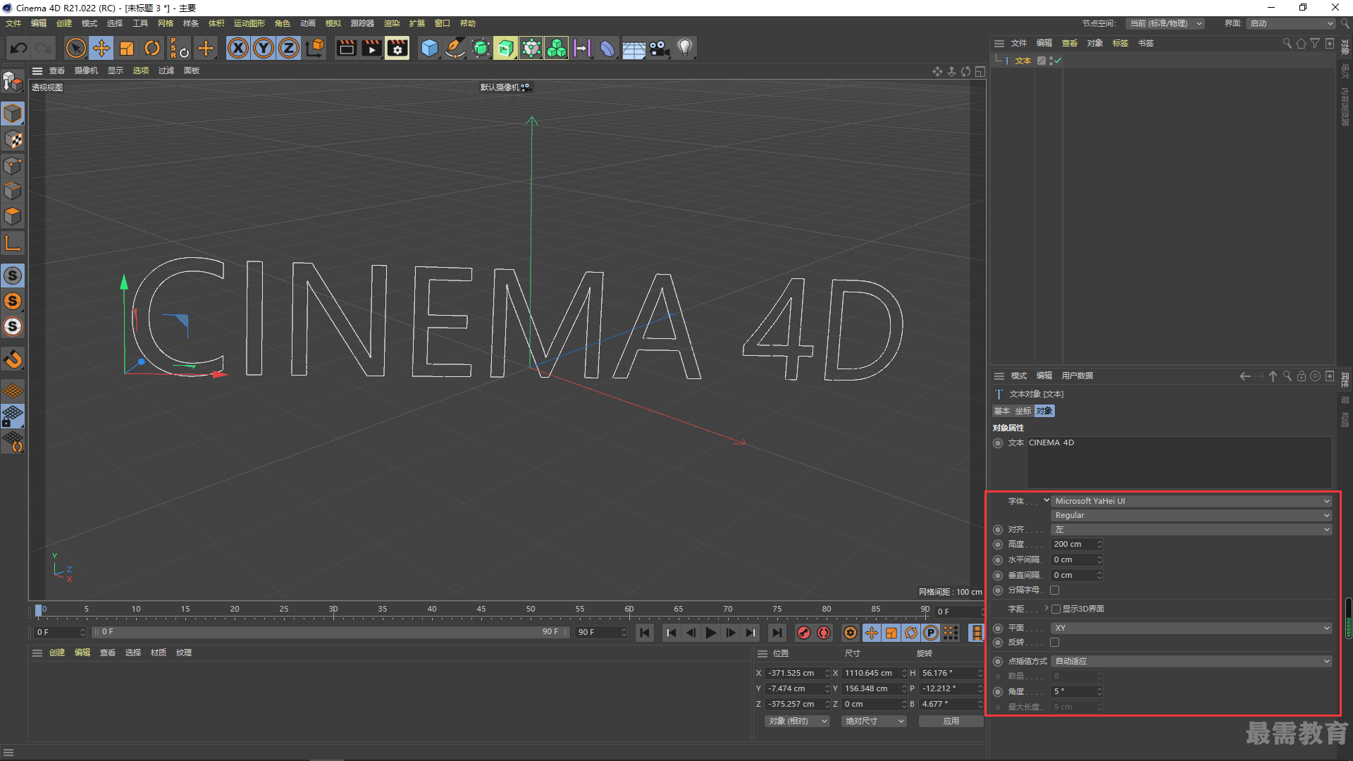Image resolution: width=1353 pixels, height=761 pixels.
Task: Switch to the 坐标 tab
Action: (1023, 412)
